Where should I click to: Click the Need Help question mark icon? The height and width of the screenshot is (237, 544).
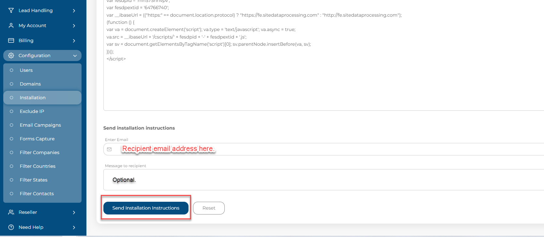coord(11,227)
